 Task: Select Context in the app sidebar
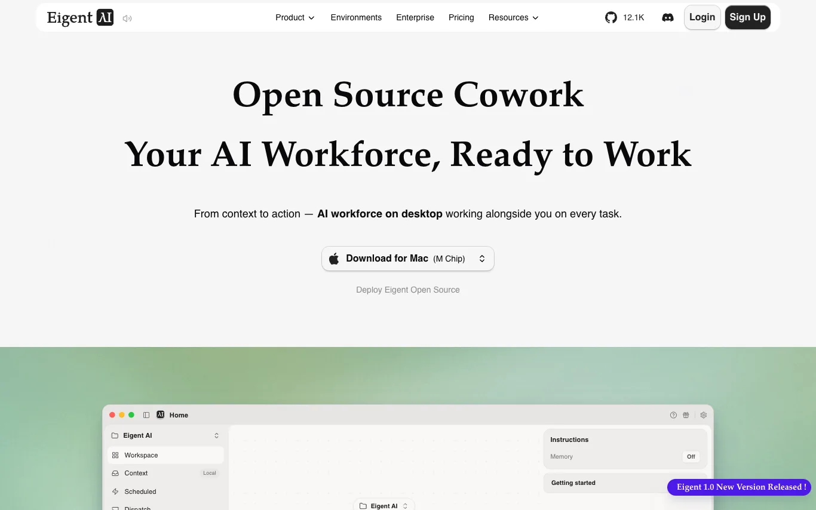165,473
